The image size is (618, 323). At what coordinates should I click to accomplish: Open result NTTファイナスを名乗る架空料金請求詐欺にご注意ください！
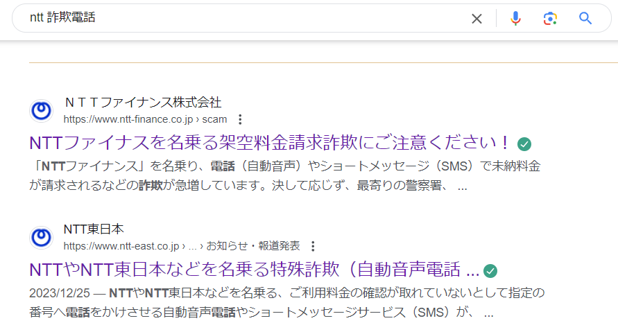pyautogui.click(x=270, y=143)
